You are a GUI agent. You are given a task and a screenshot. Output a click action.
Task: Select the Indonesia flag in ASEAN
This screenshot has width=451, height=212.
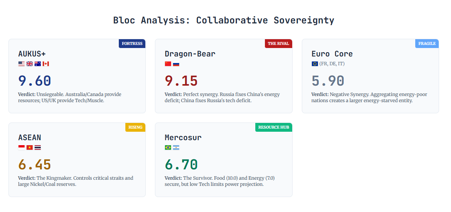[22, 147]
